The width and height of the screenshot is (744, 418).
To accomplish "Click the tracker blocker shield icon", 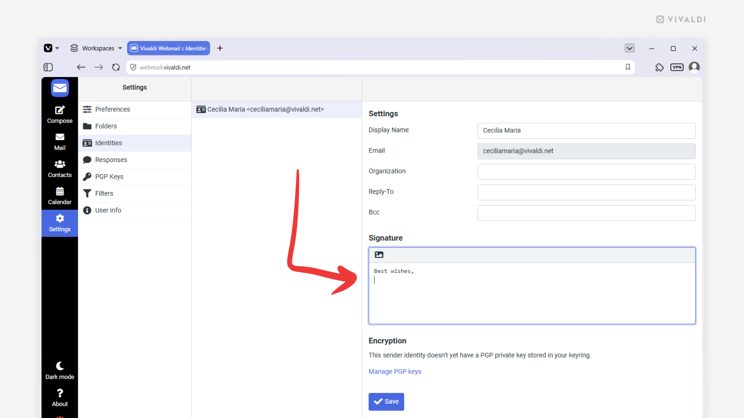I will pyautogui.click(x=133, y=67).
